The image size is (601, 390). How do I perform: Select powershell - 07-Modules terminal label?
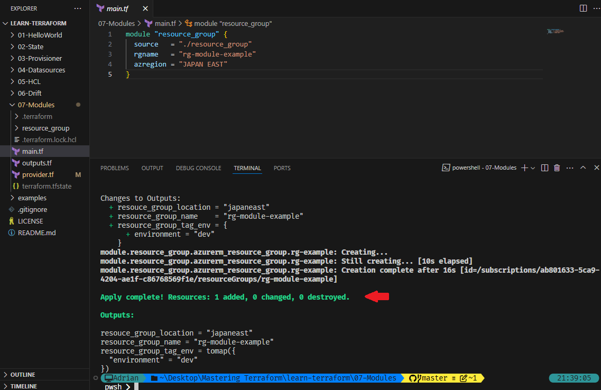479,168
